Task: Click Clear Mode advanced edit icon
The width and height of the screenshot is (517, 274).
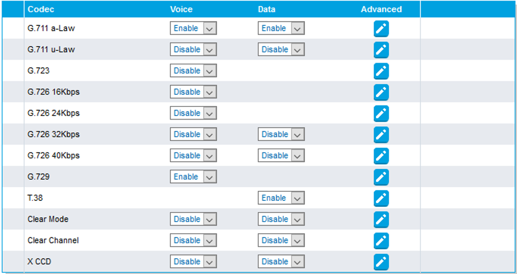Action: [381, 220]
